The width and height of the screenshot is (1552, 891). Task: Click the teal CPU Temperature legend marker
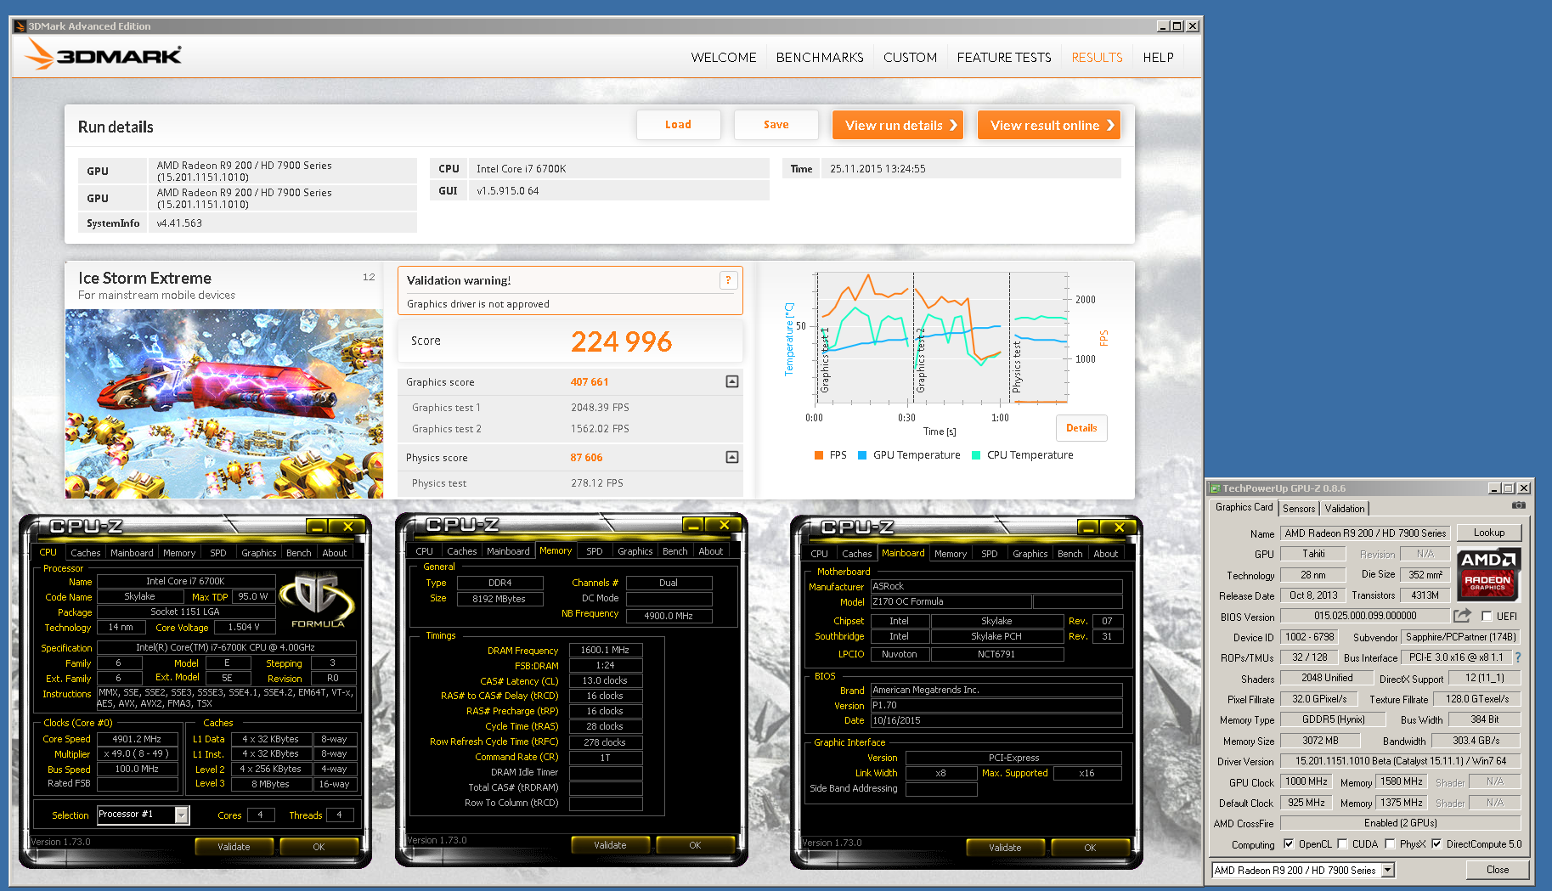pos(976,455)
